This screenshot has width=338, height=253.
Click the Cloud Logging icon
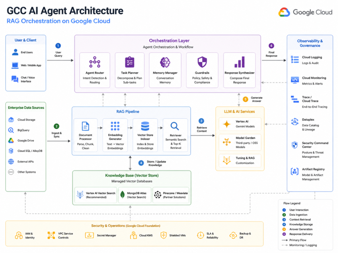(295, 60)
